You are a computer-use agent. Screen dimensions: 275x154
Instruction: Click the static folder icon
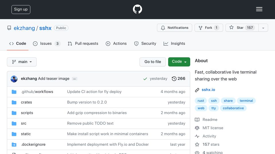14,134
